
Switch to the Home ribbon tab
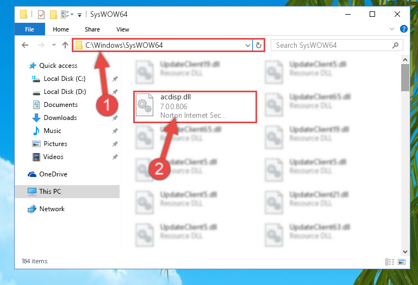(x=61, y=29)
